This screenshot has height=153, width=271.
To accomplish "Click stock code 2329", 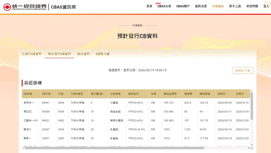I will pyautogui.click(x=61, y=138).
